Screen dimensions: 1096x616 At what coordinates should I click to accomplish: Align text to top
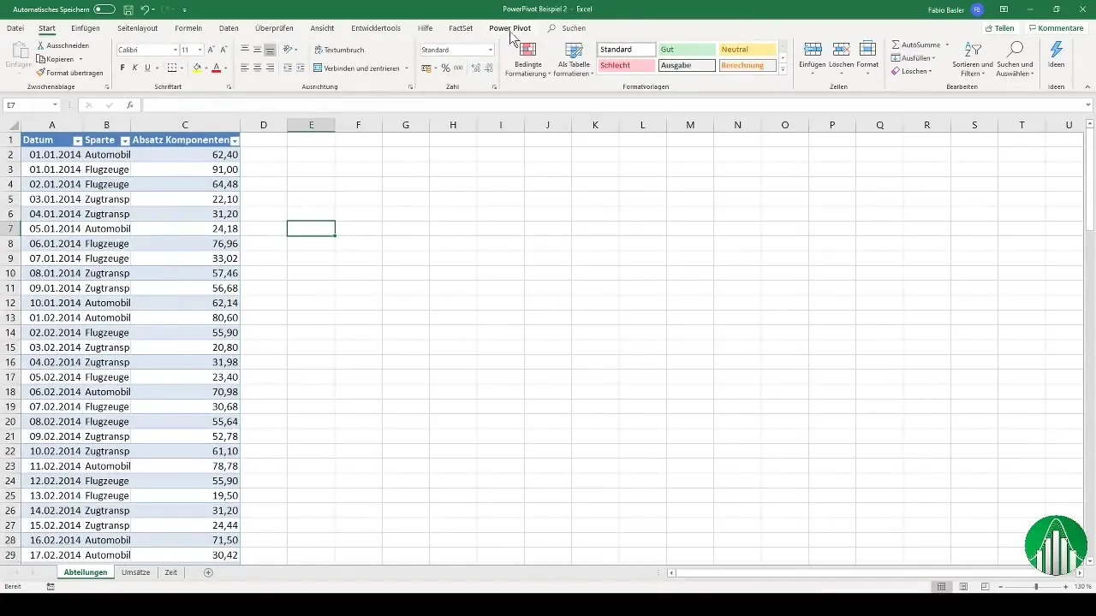pos(245,50)
